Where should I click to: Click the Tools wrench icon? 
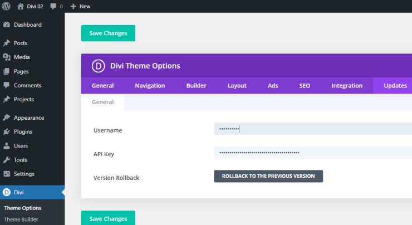point(7,160)
